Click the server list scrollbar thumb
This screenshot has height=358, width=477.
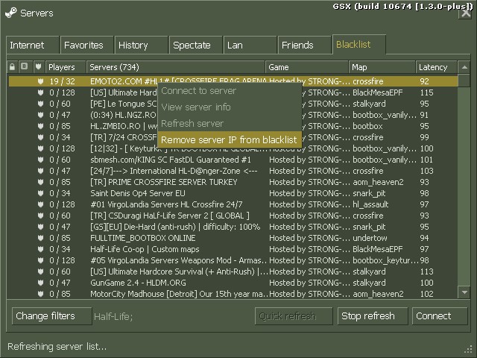pyautogui.click(x=464, y=81)
